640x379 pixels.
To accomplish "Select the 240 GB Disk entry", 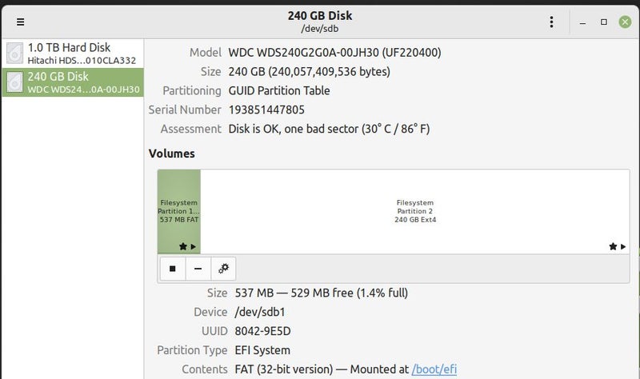I will 73,82.
